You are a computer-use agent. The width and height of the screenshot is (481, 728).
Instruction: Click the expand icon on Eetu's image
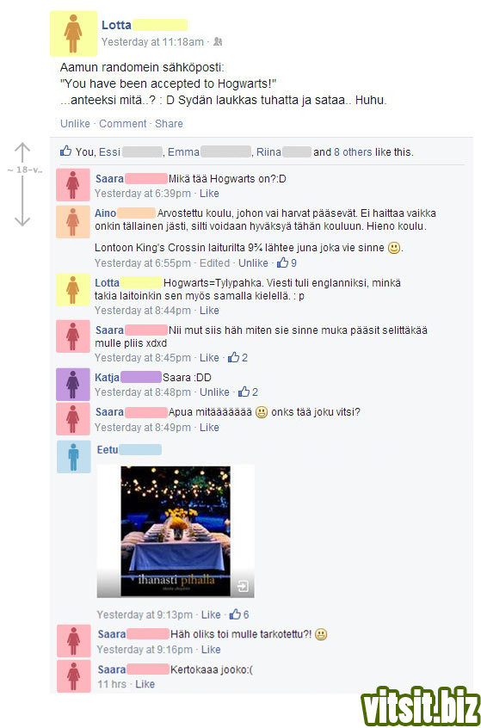click(243, 586)
